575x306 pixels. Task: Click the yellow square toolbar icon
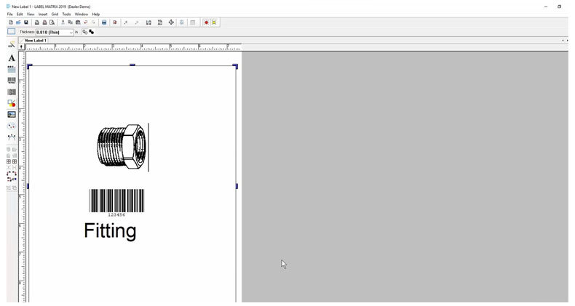tap(214, 23)
